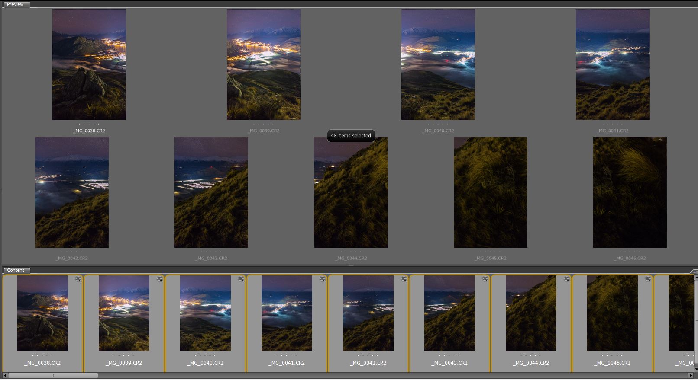
Task: Click settings badge icon on _MG_0042.CR2 thumbnail
Action: tap(404, 279)
